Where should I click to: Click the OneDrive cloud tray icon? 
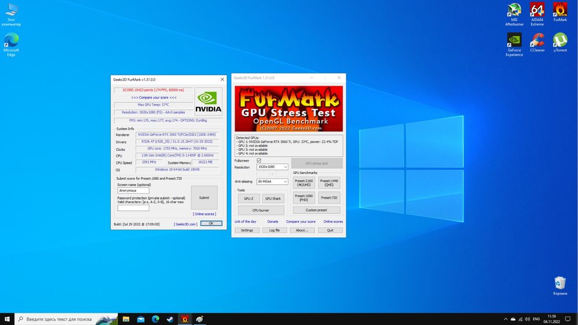pyautogui.click(x=513, y=319)
